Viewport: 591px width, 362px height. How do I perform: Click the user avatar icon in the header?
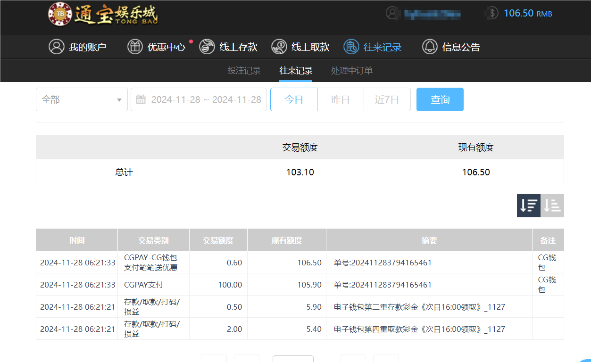pos(392,13)
